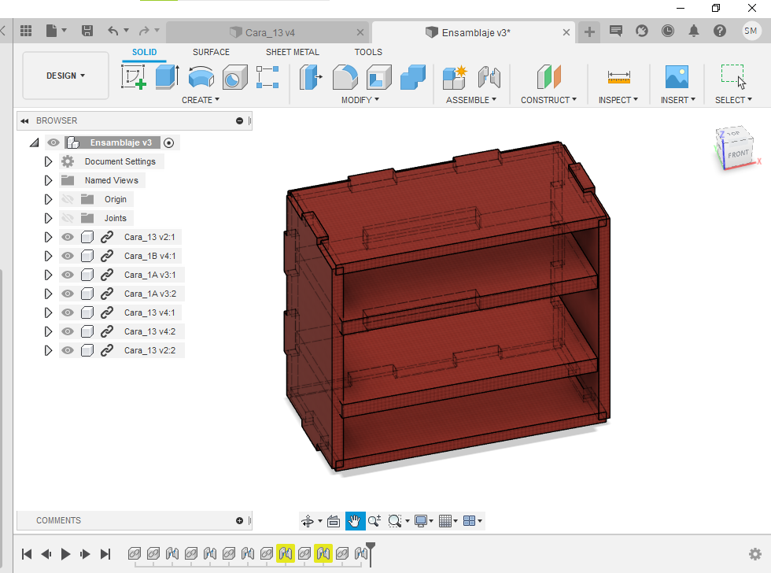The width and height of the screenshot is (771, 573).
Task: Open the CONSTRUCT dropdown menu
Action: coord(549,100)
